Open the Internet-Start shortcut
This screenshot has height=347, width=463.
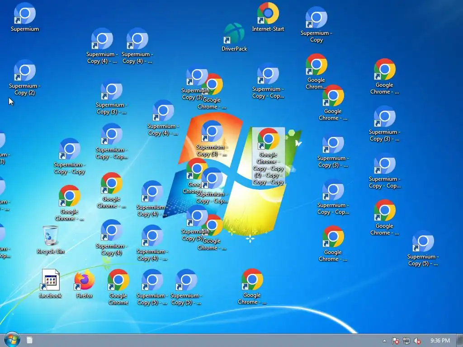pos(268,17)
